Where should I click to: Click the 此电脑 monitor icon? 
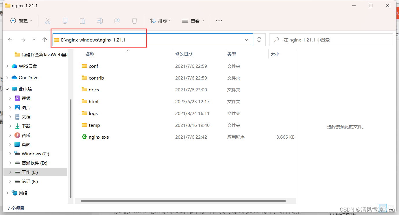14,89
